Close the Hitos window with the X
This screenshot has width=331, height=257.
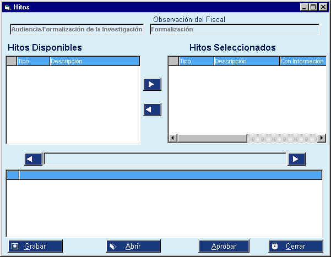click(323, 7)
